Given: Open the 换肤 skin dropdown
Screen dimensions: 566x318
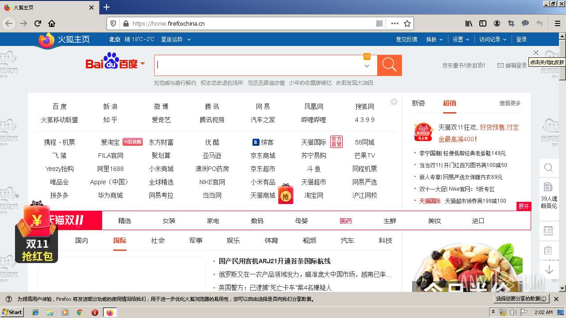Looking at the screenshot, I should (x=435, y=39).
